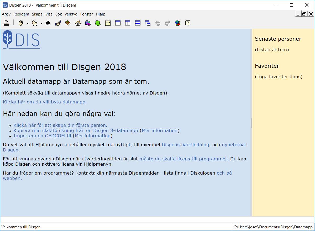The height and width of the screenshot is (231, 315).
Task: Click 'Välkommen till Disgen' status bar text
Action: 21,227
